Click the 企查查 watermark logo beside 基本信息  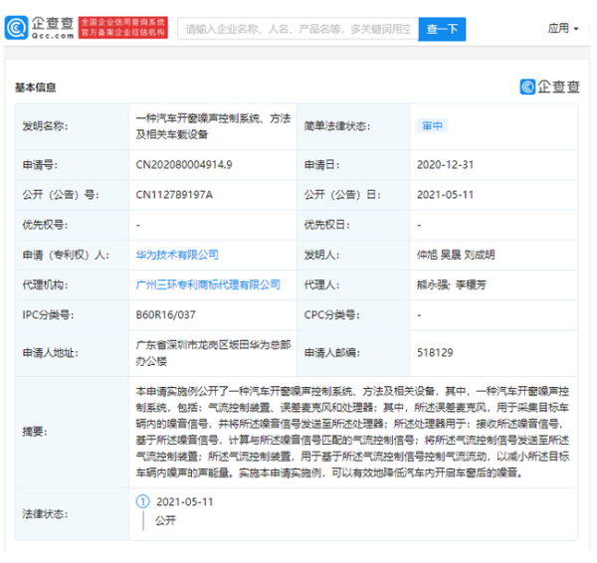(549, 87)
